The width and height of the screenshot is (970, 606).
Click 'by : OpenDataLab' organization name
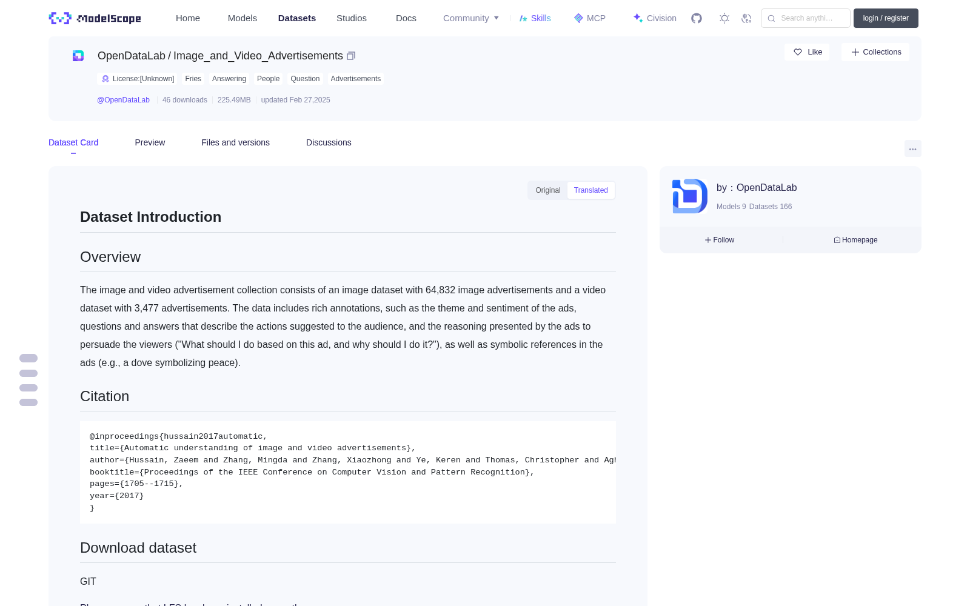point(757,188)
